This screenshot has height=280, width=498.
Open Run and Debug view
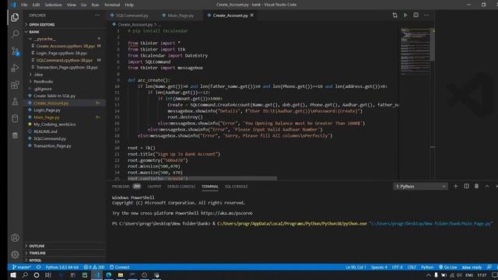pyautogui.click(x=15, y=68)
